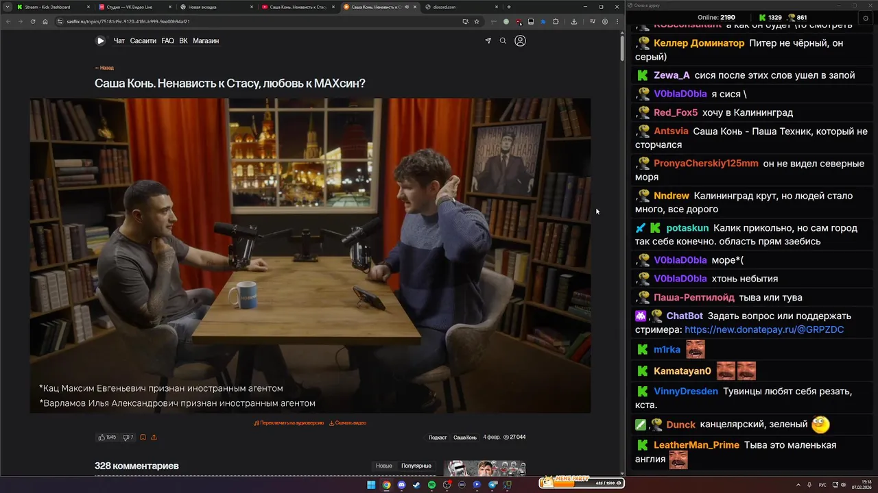Screen dimensions: 878x493
Task: Click the browser Forward arrow
Action: pos(20,21)
